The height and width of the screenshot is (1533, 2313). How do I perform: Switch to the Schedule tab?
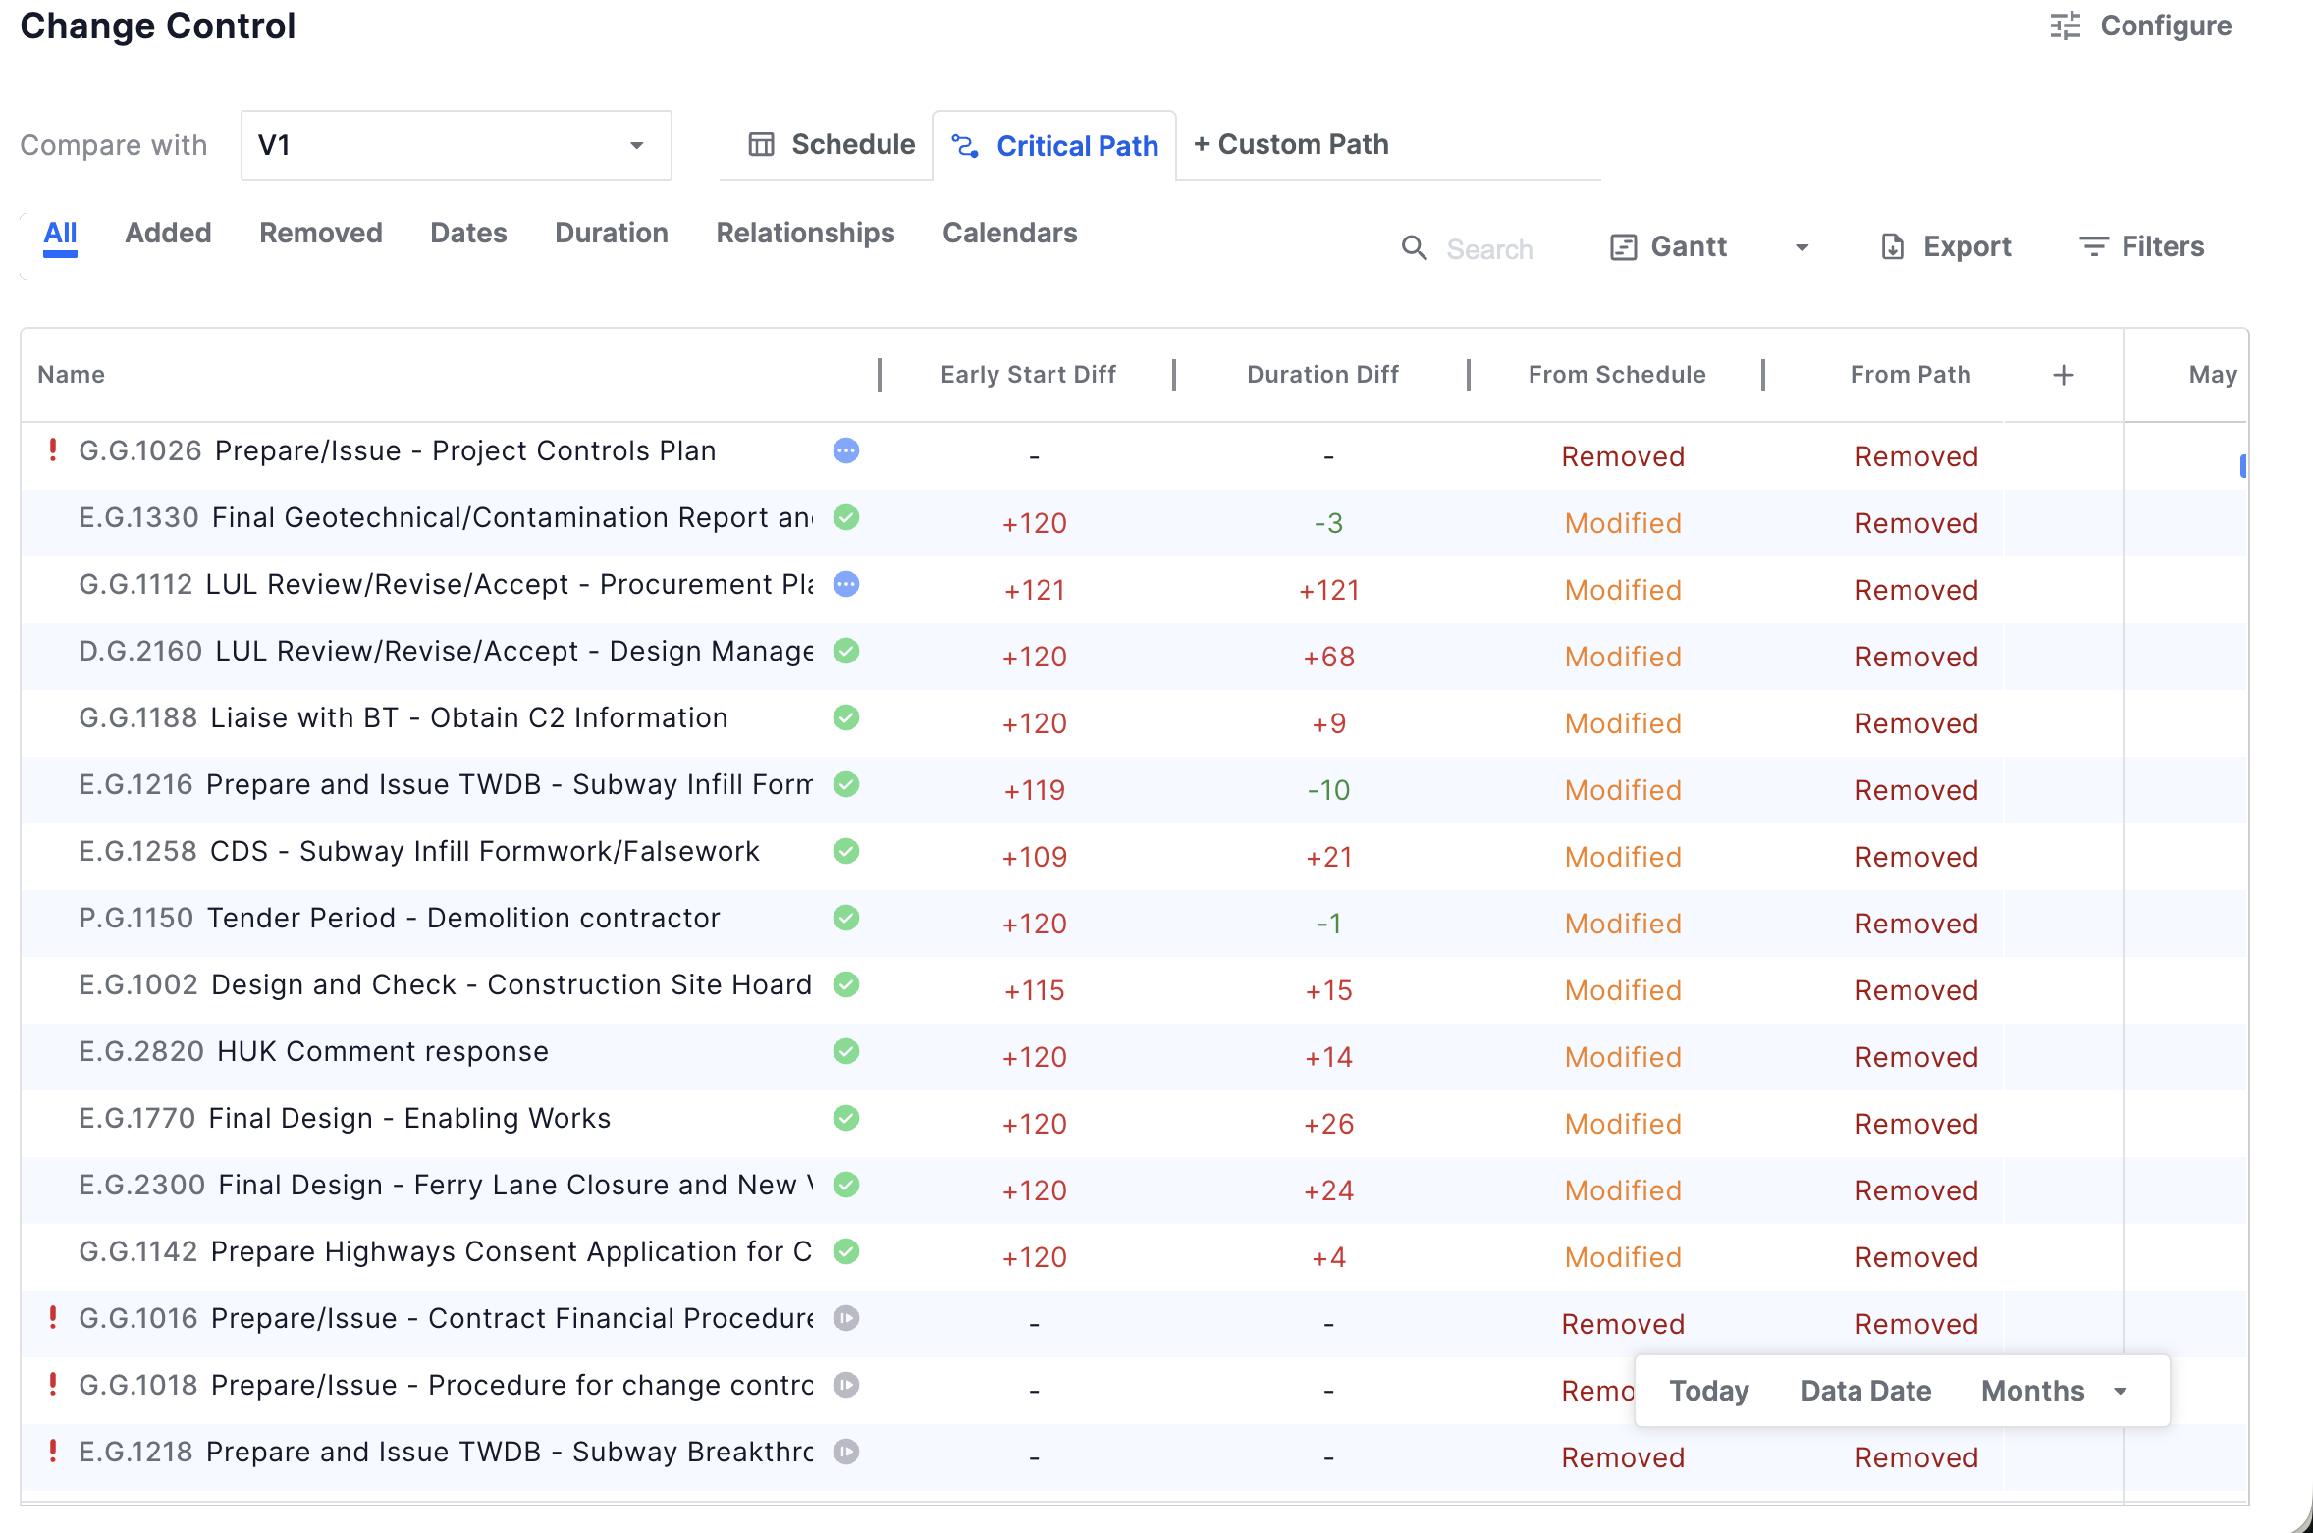(832, 145)
